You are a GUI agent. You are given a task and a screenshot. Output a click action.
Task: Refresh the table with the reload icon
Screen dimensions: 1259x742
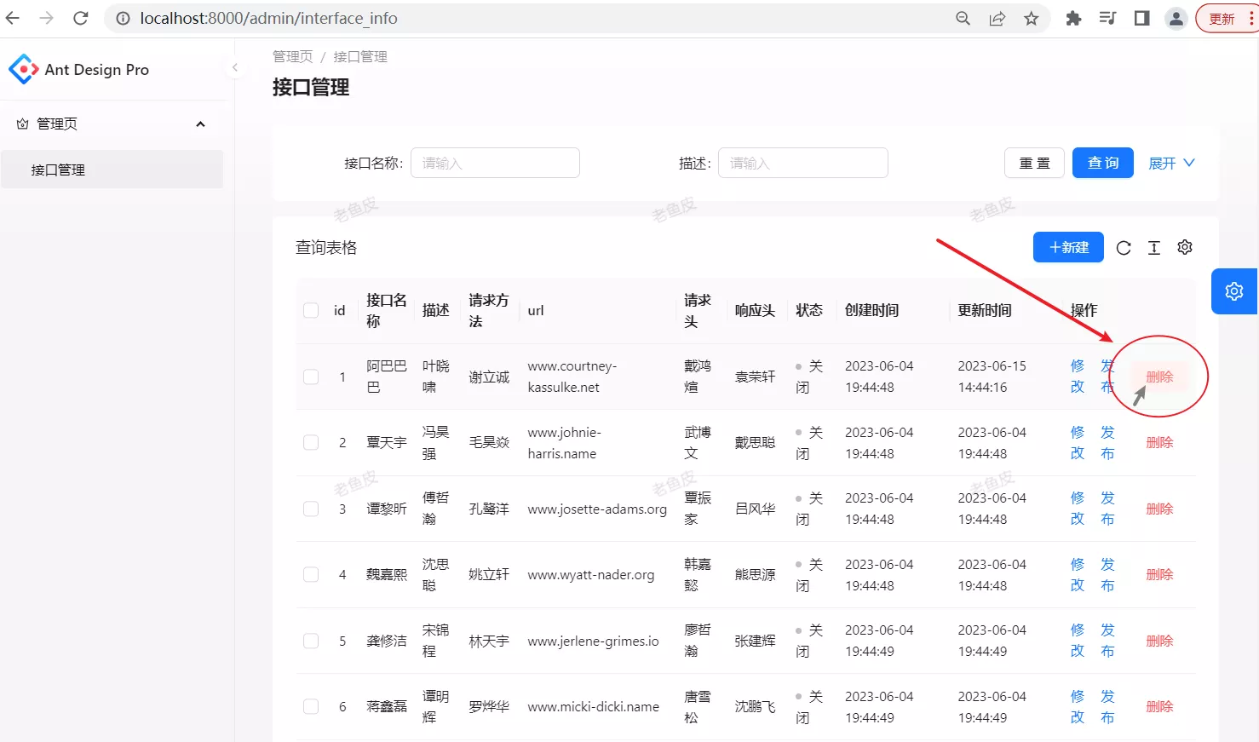[x=1124, y=248]
